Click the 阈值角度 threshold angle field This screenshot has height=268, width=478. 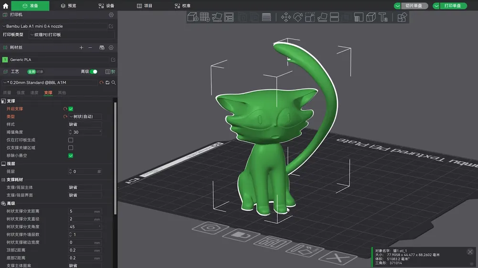tap(85, 132)
